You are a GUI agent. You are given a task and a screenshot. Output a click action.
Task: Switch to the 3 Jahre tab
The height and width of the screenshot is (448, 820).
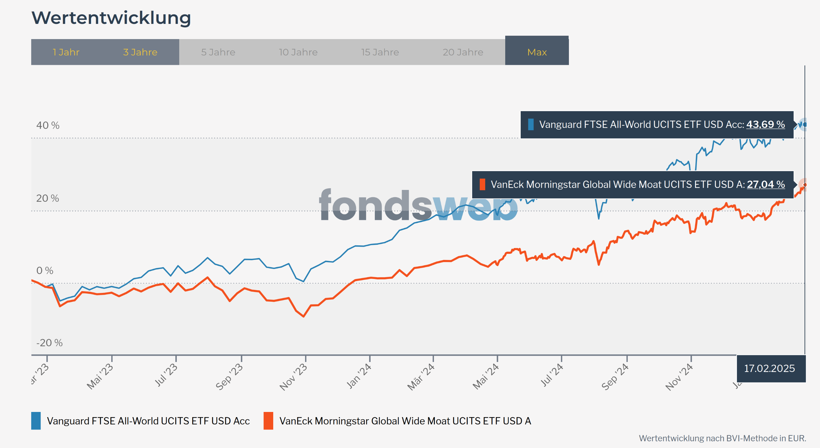(x=140, y=52)
